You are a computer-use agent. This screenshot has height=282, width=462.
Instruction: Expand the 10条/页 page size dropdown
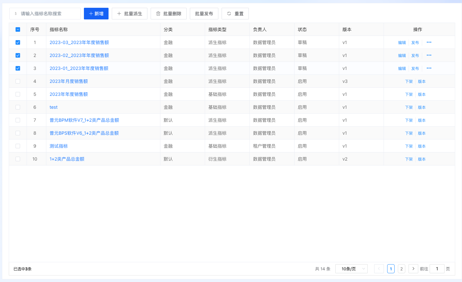click(351, 269)
